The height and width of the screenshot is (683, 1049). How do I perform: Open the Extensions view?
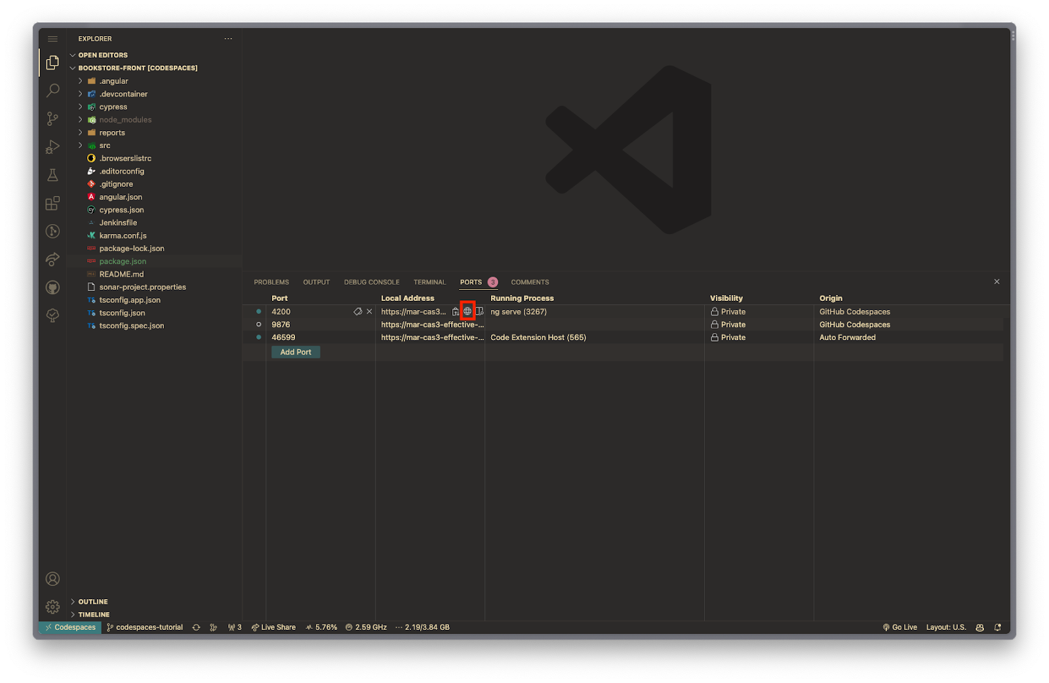[x=52, y=203]
